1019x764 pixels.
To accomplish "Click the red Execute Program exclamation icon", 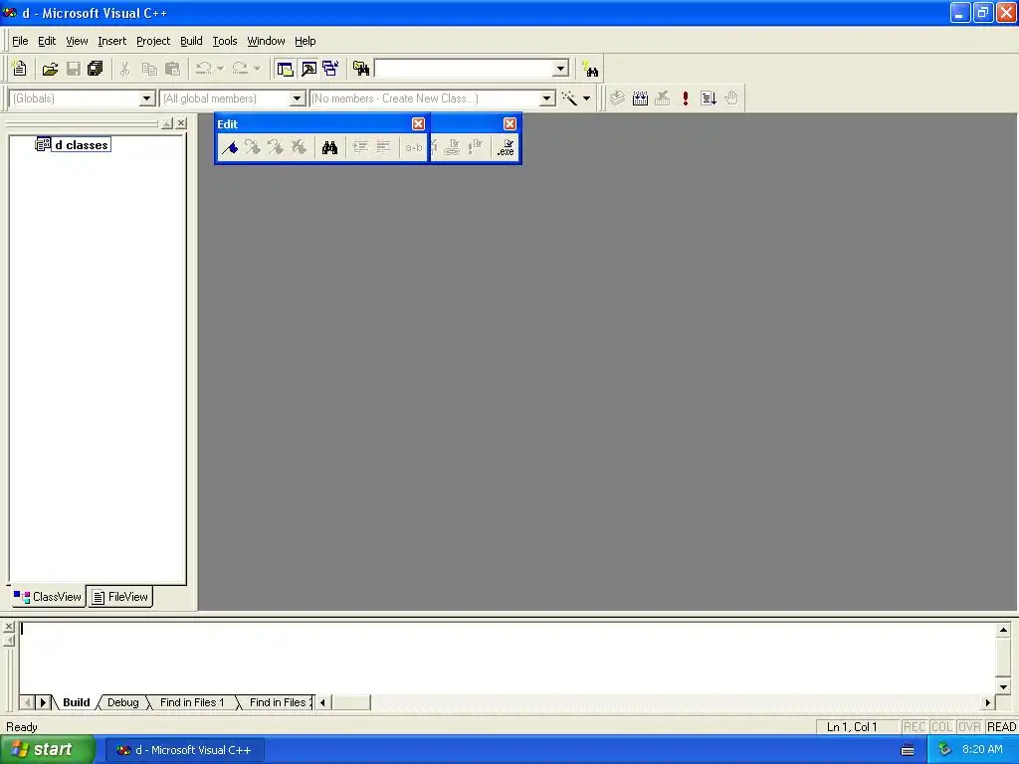I will click(685, 98).
